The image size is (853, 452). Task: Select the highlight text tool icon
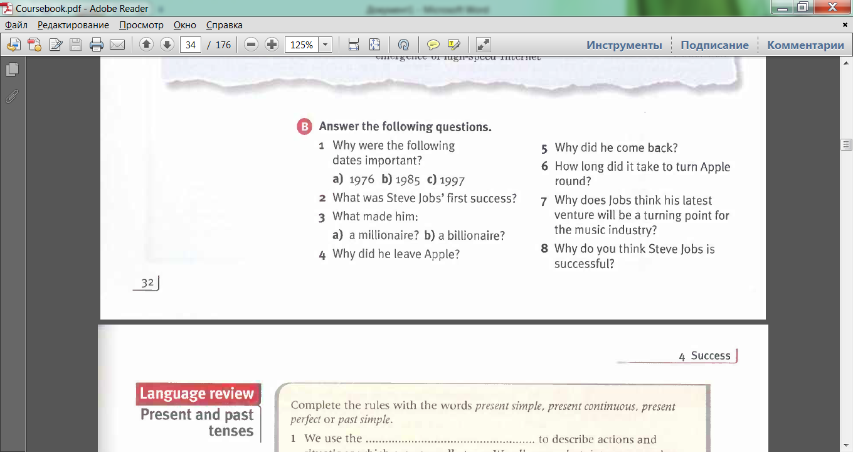[454, 45]
